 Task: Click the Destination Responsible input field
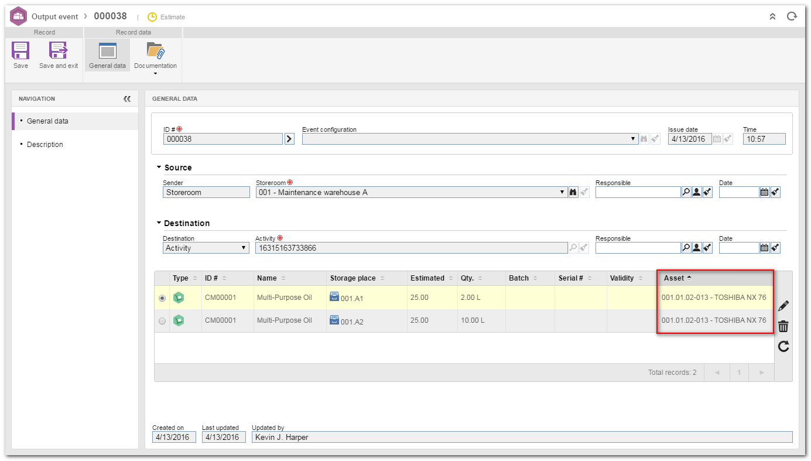coord(638,248)
